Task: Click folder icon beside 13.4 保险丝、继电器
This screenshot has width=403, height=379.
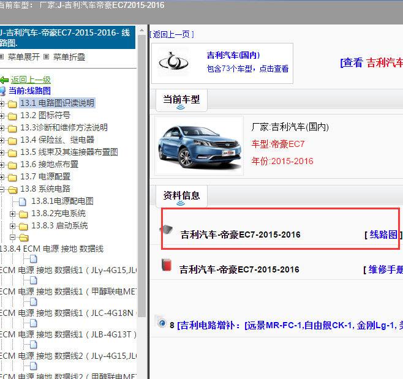Action: pyautogui.click(x=12, y=141)
